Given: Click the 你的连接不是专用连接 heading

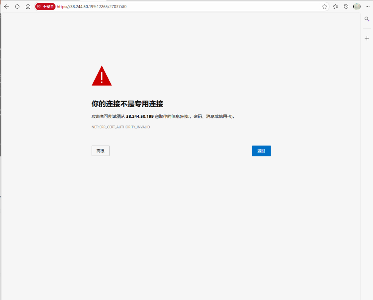Looking at the screenshot, I should pyautogui.click(x=127, y=104).
